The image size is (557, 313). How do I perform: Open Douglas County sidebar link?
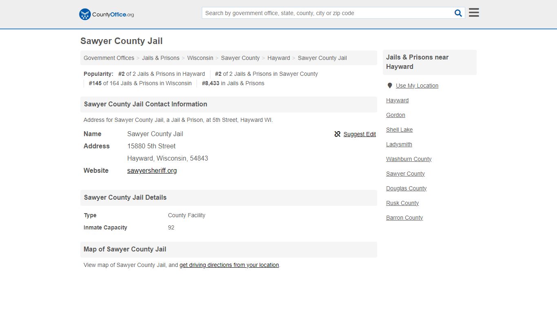click(x=406, y=188)
